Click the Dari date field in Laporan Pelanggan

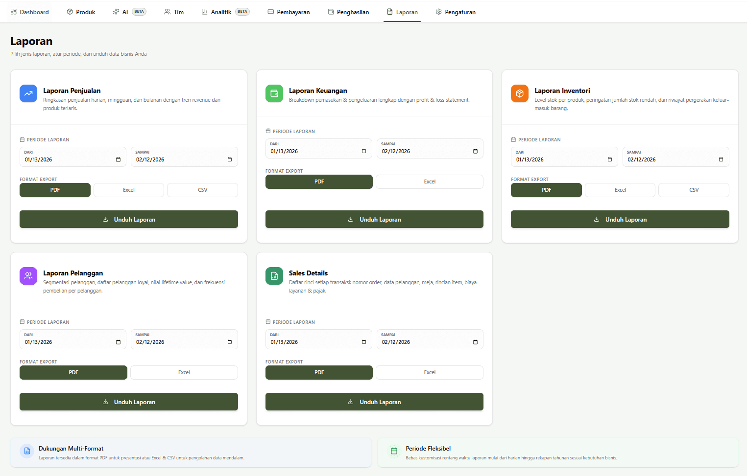pos(69,342)
